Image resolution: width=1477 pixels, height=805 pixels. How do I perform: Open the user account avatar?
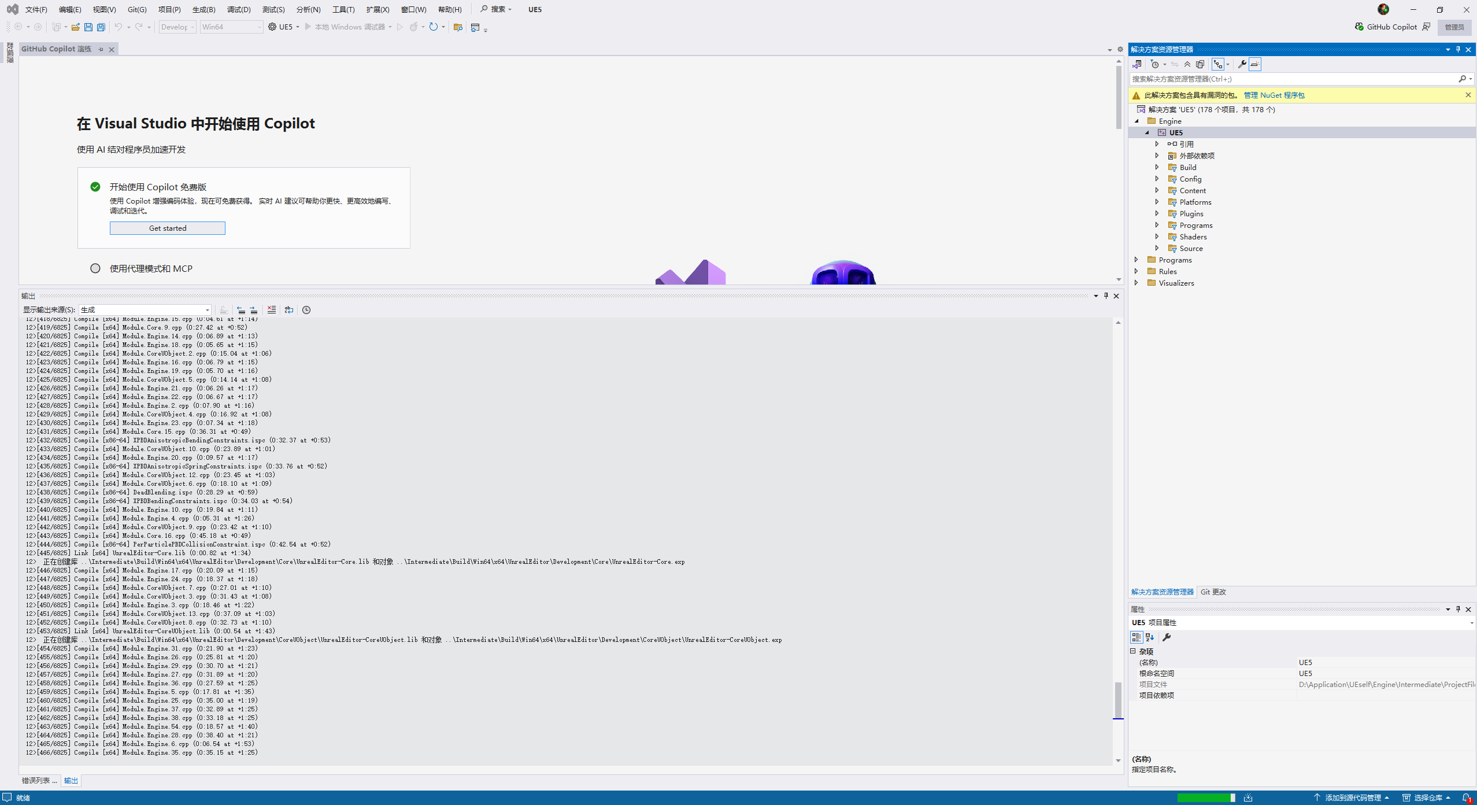click(x=1383, y=9)
